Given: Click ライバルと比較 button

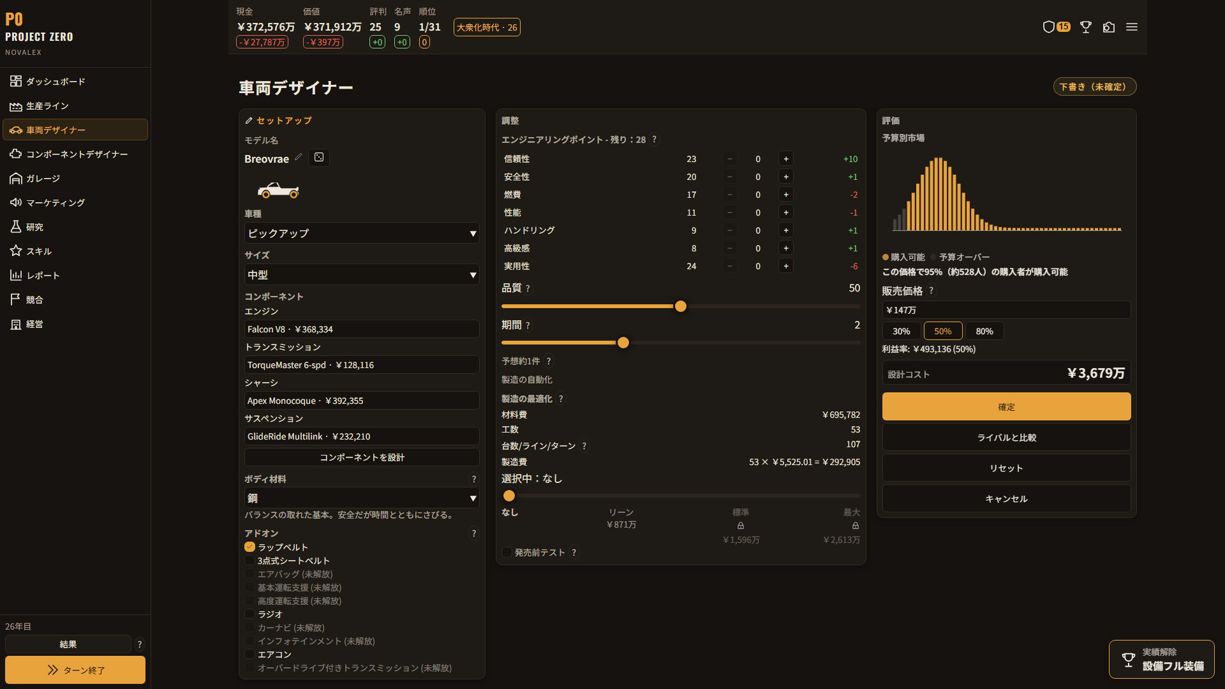Looking at the screenshot, I should [1006, 438].
